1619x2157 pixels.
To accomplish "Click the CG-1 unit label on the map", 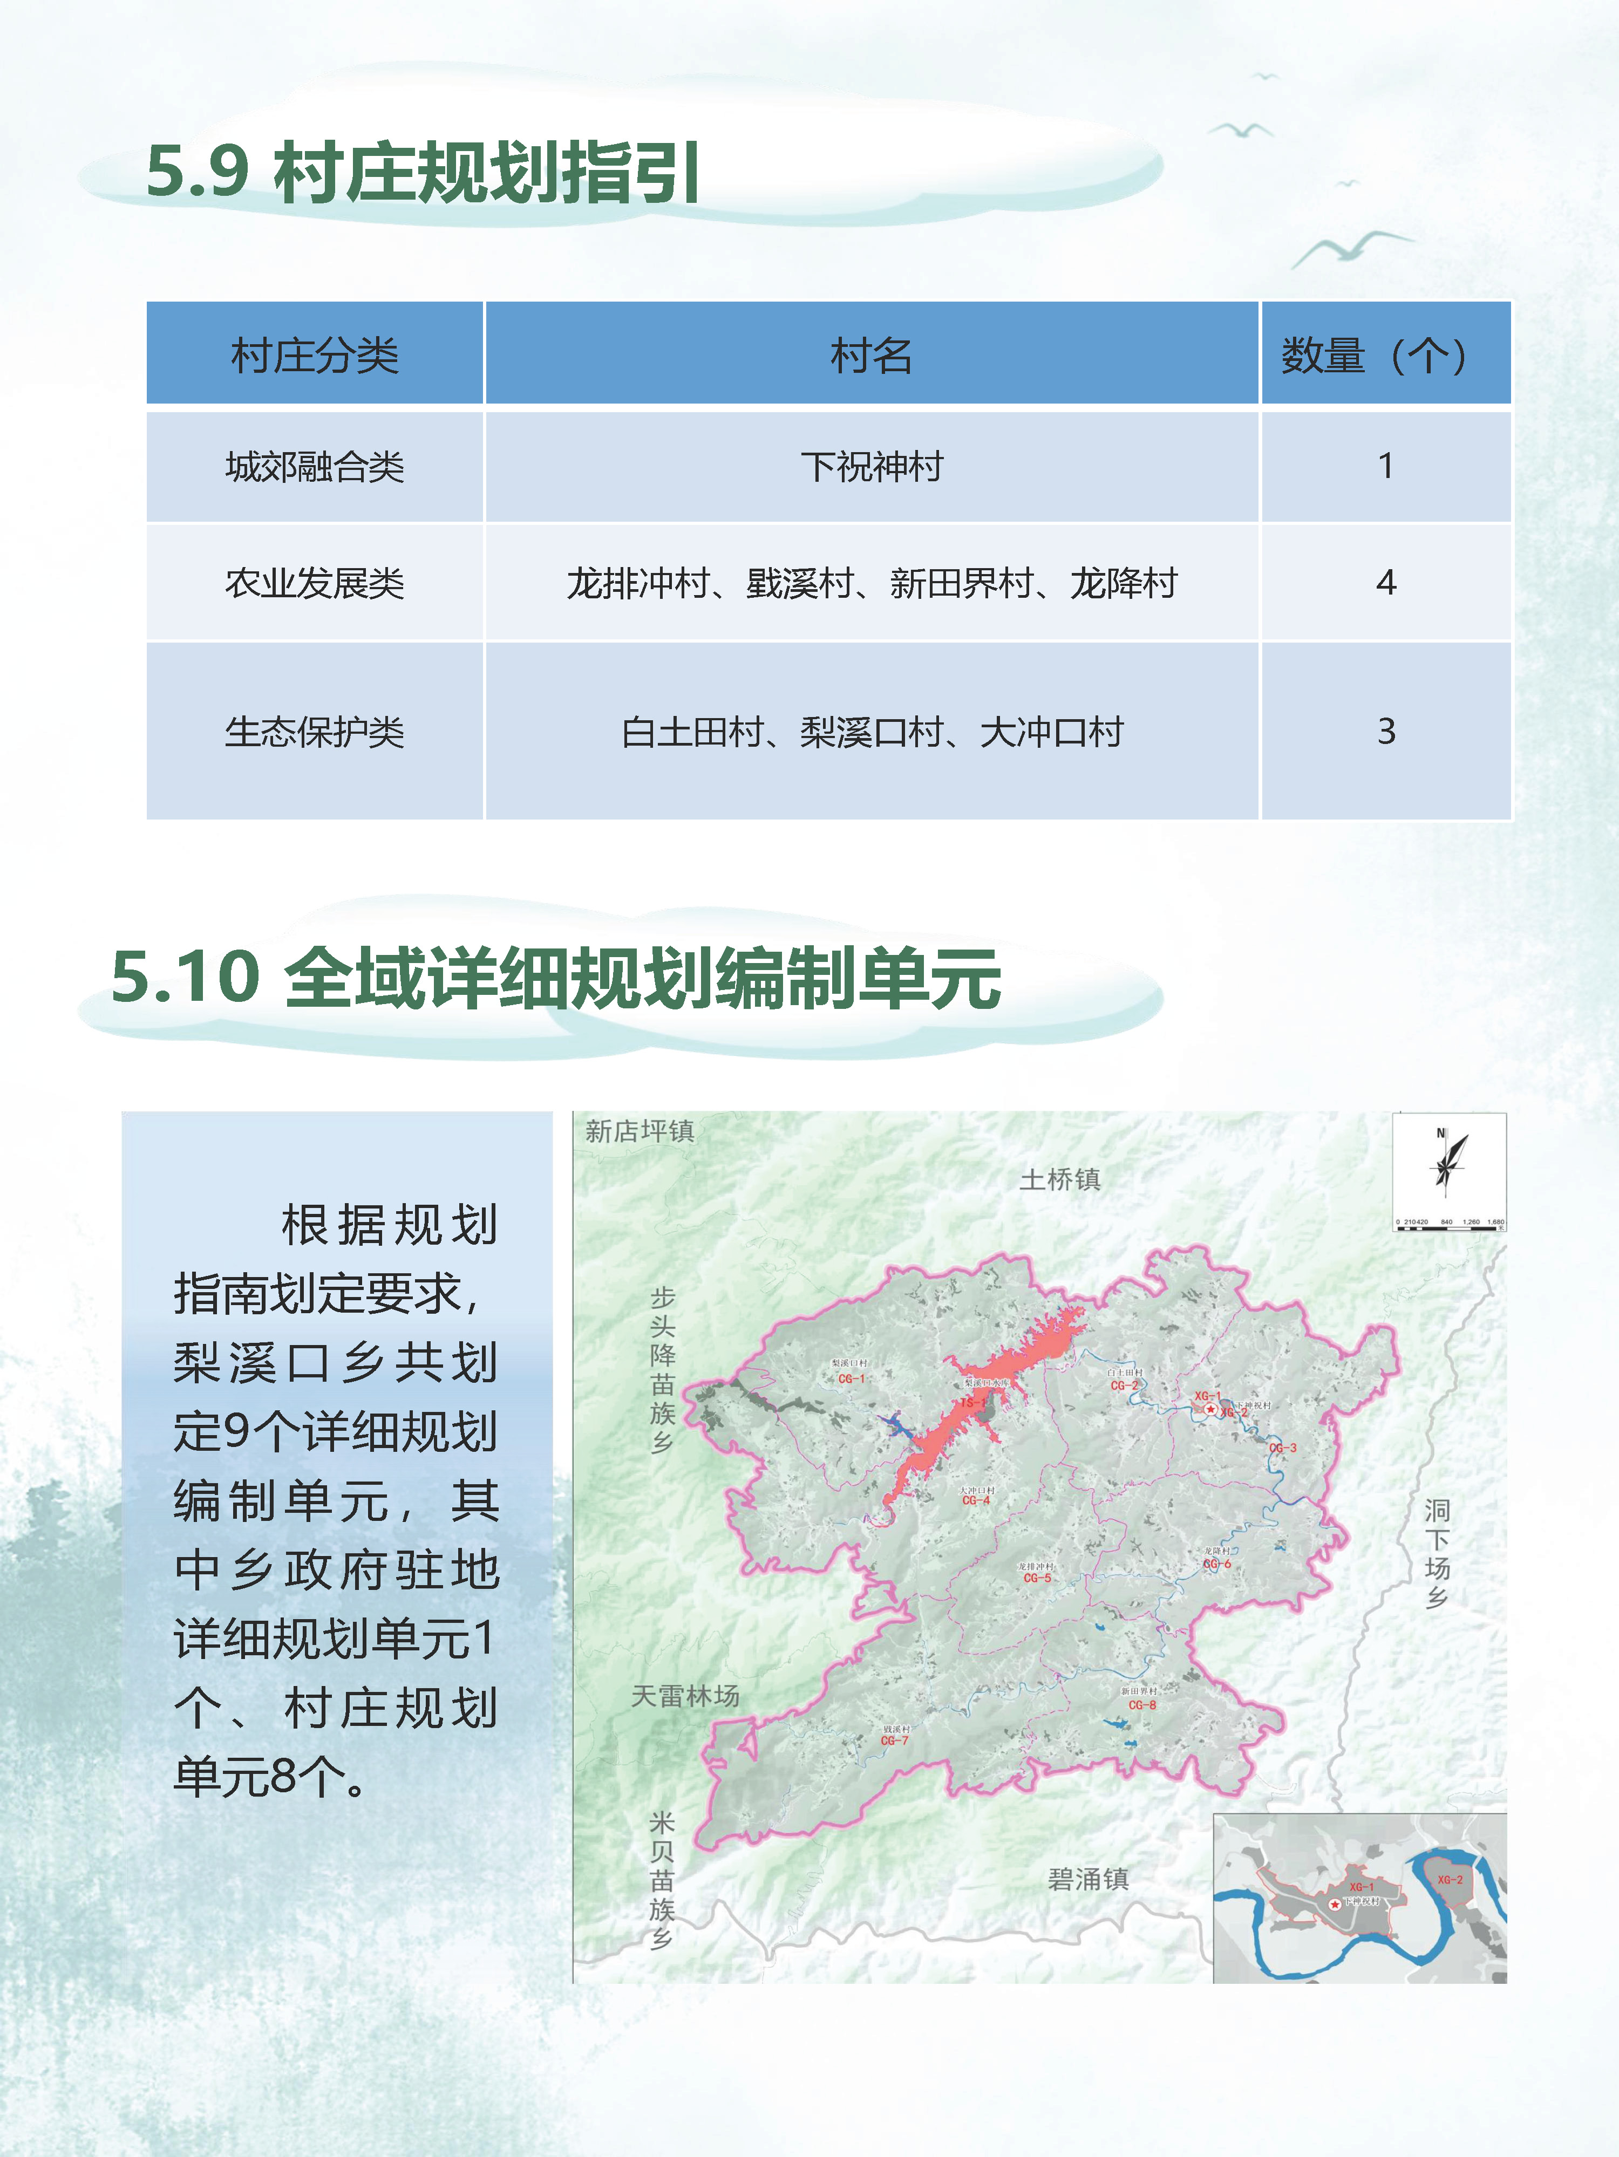I will (x=852, y=1379).
